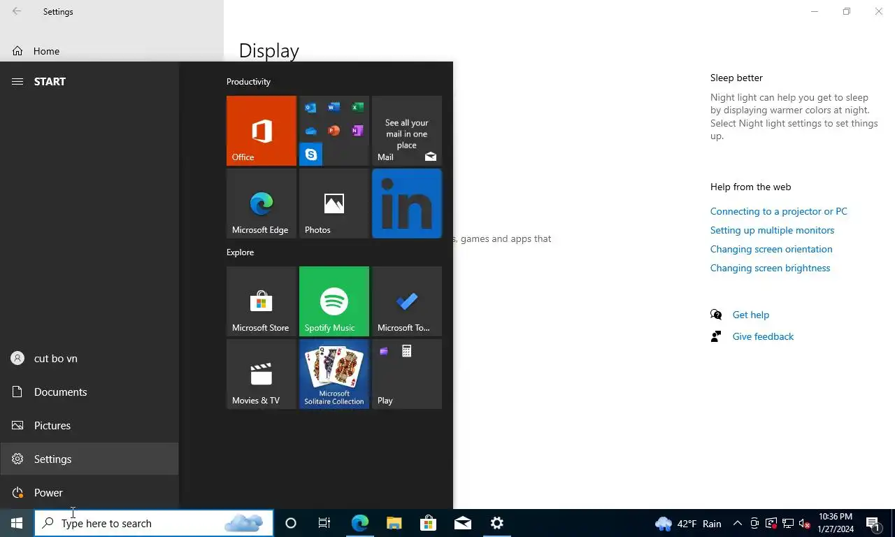Image resolution: width=895 pixels, height=537 pixels.
Task: Click the muted volume tray icon
Action: pos(804,523)
